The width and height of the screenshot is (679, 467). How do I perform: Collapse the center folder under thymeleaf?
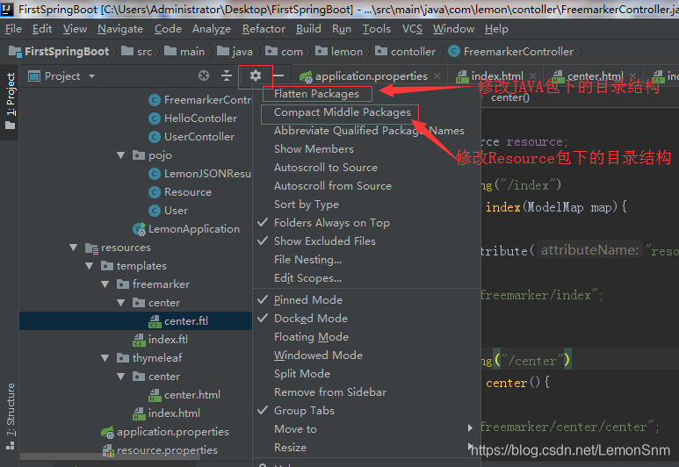coord(121,377)
